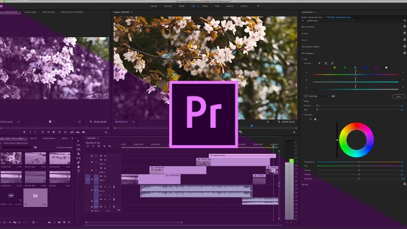The image size is (407, 229).
Task: Select the Pen tool in timeline toolbar
Action: coord(78,163)
